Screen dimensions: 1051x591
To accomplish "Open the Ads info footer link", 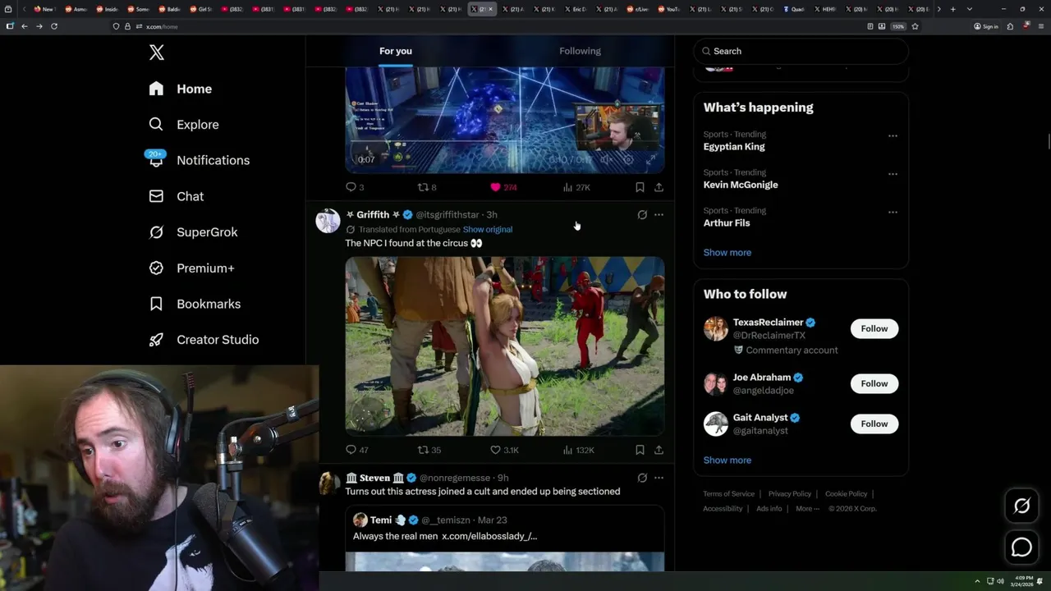I will [769, 509].
